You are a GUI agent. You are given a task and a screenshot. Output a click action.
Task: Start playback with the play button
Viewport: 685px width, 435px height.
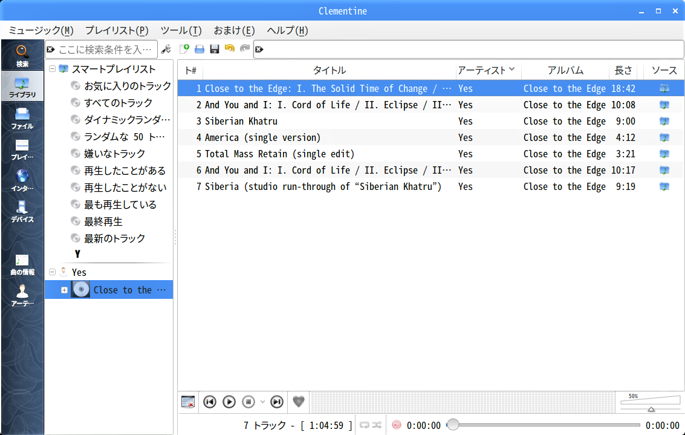229,401
